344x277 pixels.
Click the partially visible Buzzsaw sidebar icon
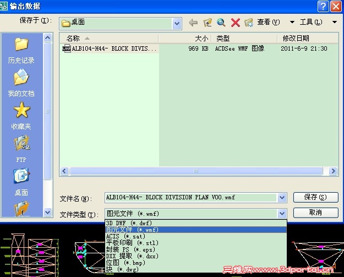coord(21,208)
